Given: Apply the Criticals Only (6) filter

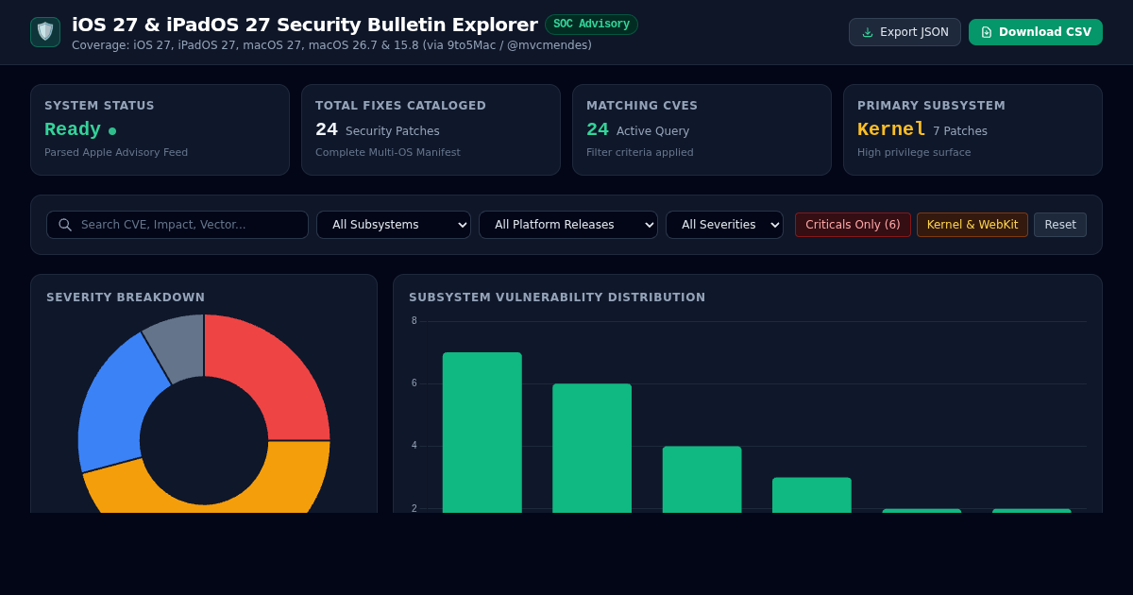Looking at the screenshot, I should coord(853,225).
